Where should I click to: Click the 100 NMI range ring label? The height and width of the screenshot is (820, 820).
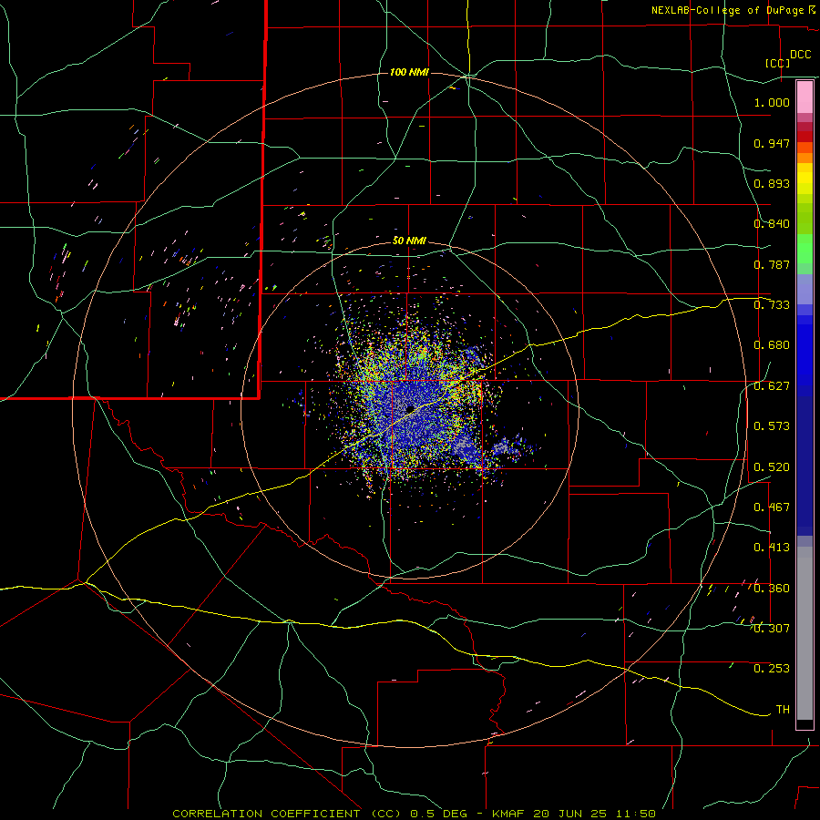409,72
